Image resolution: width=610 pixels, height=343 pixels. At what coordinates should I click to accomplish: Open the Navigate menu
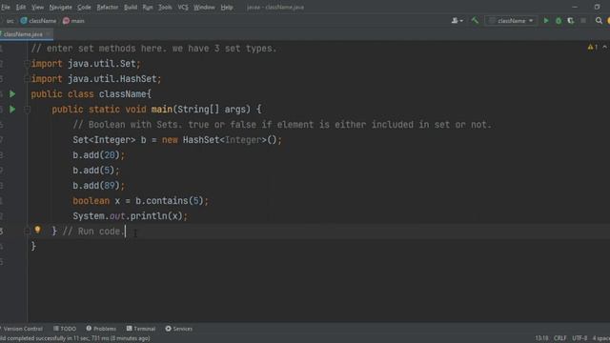[60, 7]
